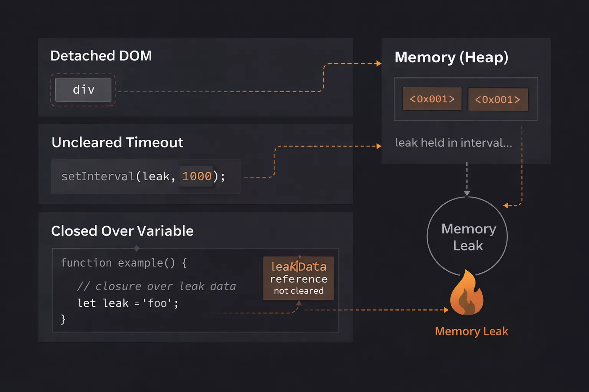This screenshot has height=392, width=589.
Task: Click the first <0x001> heap address block
Action: click(432, 98)
